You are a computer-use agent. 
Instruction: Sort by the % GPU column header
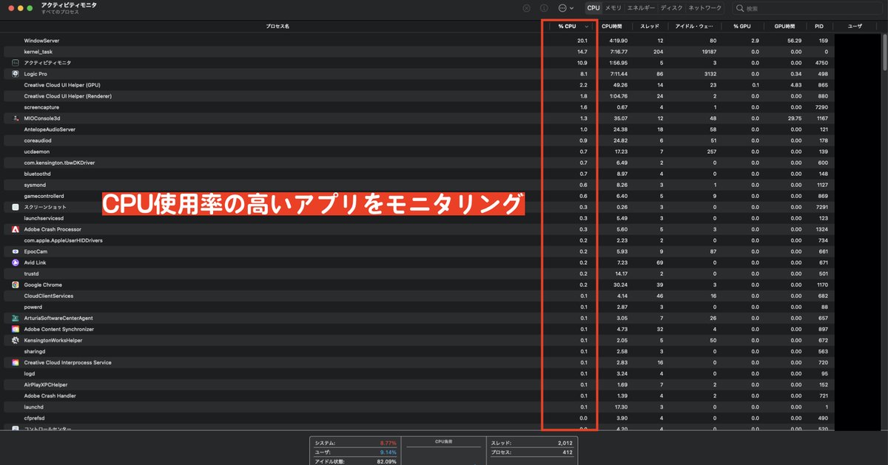click(x=742, y=26)
